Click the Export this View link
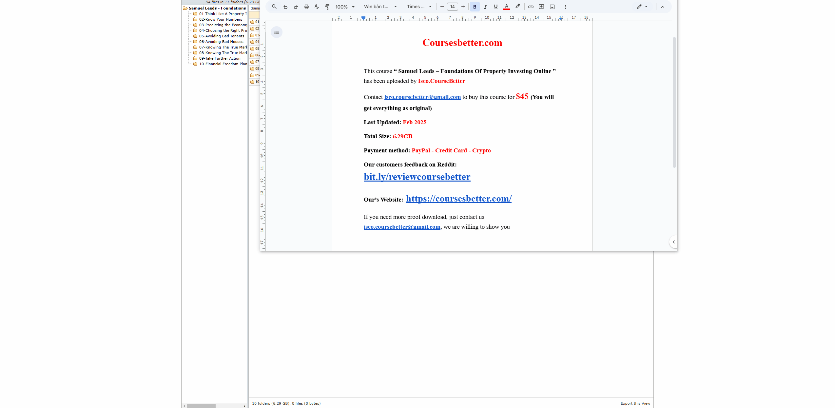Viewport: 835px width, 408px height. coord(635,403)
